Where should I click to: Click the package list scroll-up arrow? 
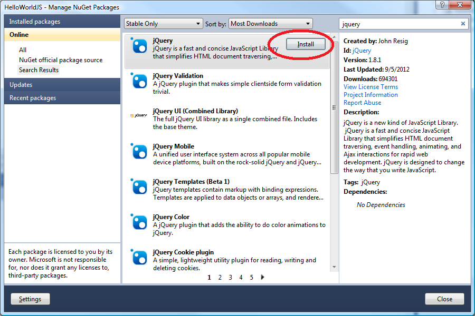[x=334, y=37]
